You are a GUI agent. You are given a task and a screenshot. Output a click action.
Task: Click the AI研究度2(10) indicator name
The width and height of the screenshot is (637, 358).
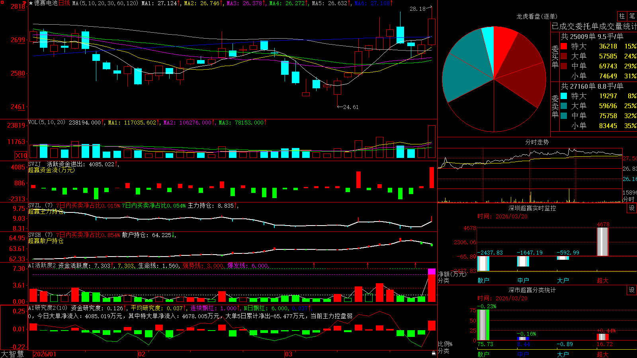48,308
